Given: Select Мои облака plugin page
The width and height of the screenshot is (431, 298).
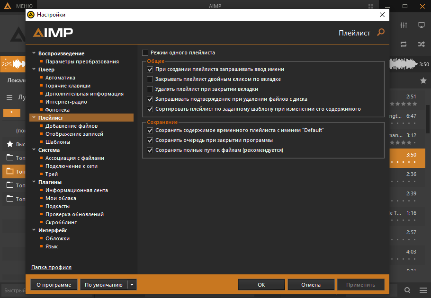Looking at the screenshot, I should pos(61,198).
